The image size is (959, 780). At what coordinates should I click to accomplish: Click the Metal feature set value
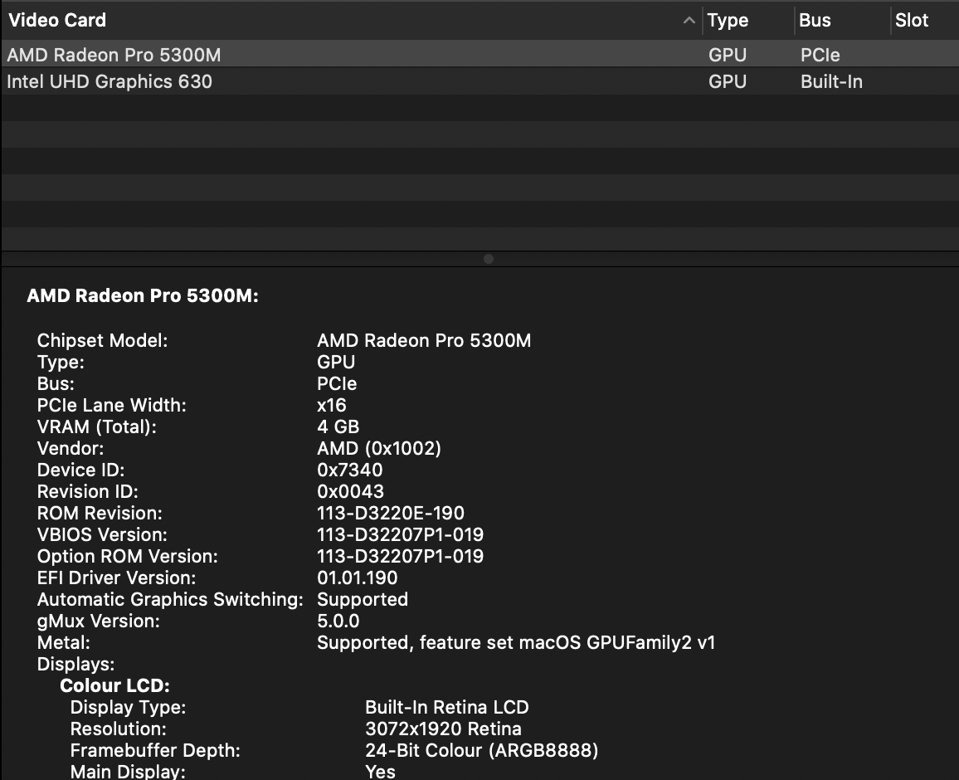(516, 642)
